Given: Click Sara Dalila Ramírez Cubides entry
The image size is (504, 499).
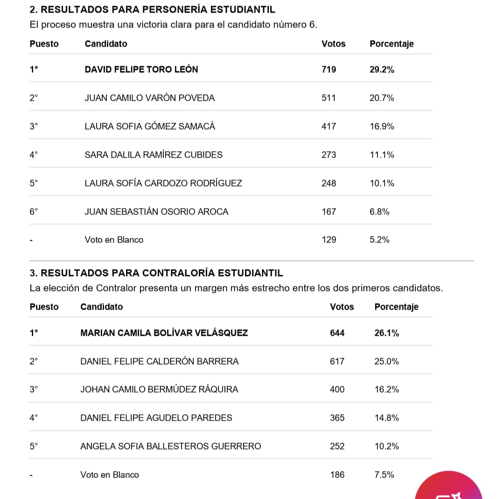Looking at the screenshot, I should pyautogui.click(x=154, y=155).
